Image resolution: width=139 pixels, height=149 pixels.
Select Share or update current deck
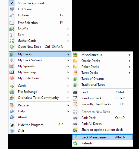tap(102, 130)
